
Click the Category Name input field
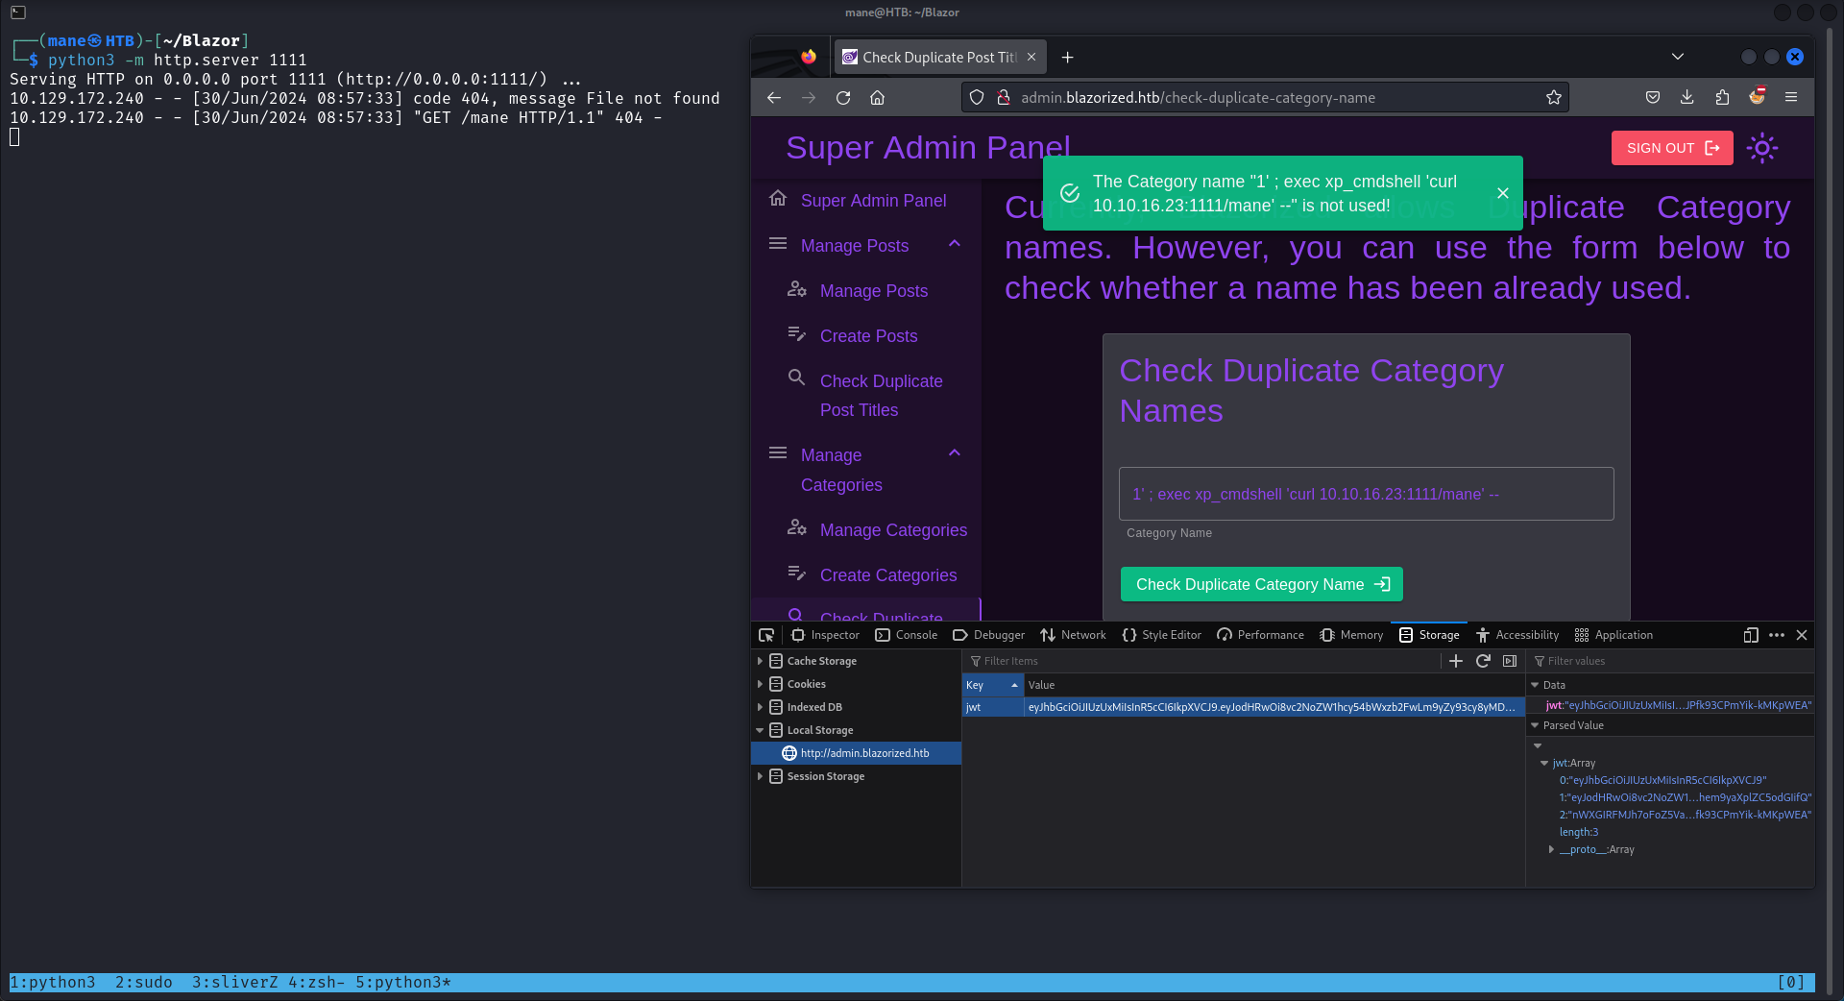pos(1366,494)
